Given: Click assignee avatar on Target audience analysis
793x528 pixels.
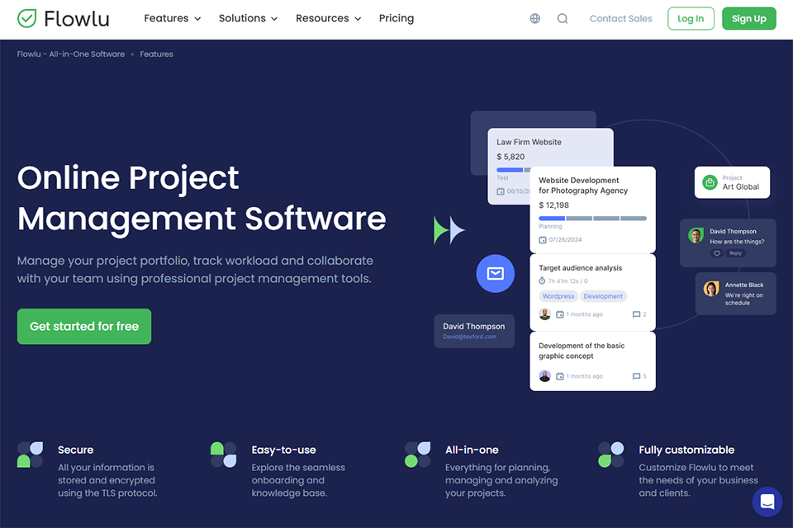Looking at the screenshot, I should coord(544,313).
